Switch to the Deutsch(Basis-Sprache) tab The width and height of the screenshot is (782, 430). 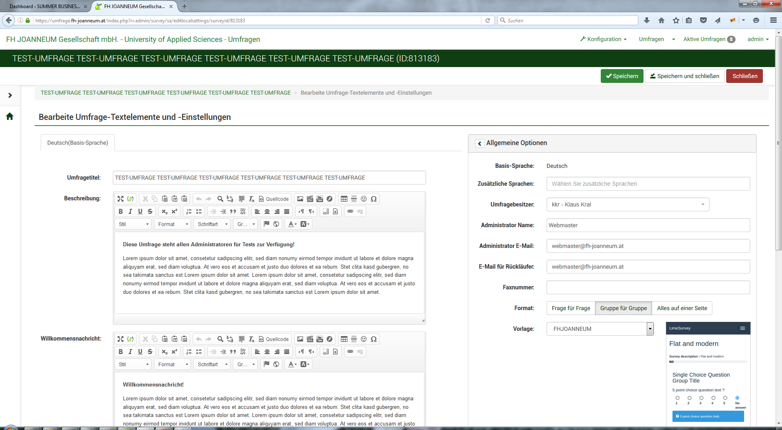(x=77, y=143)
